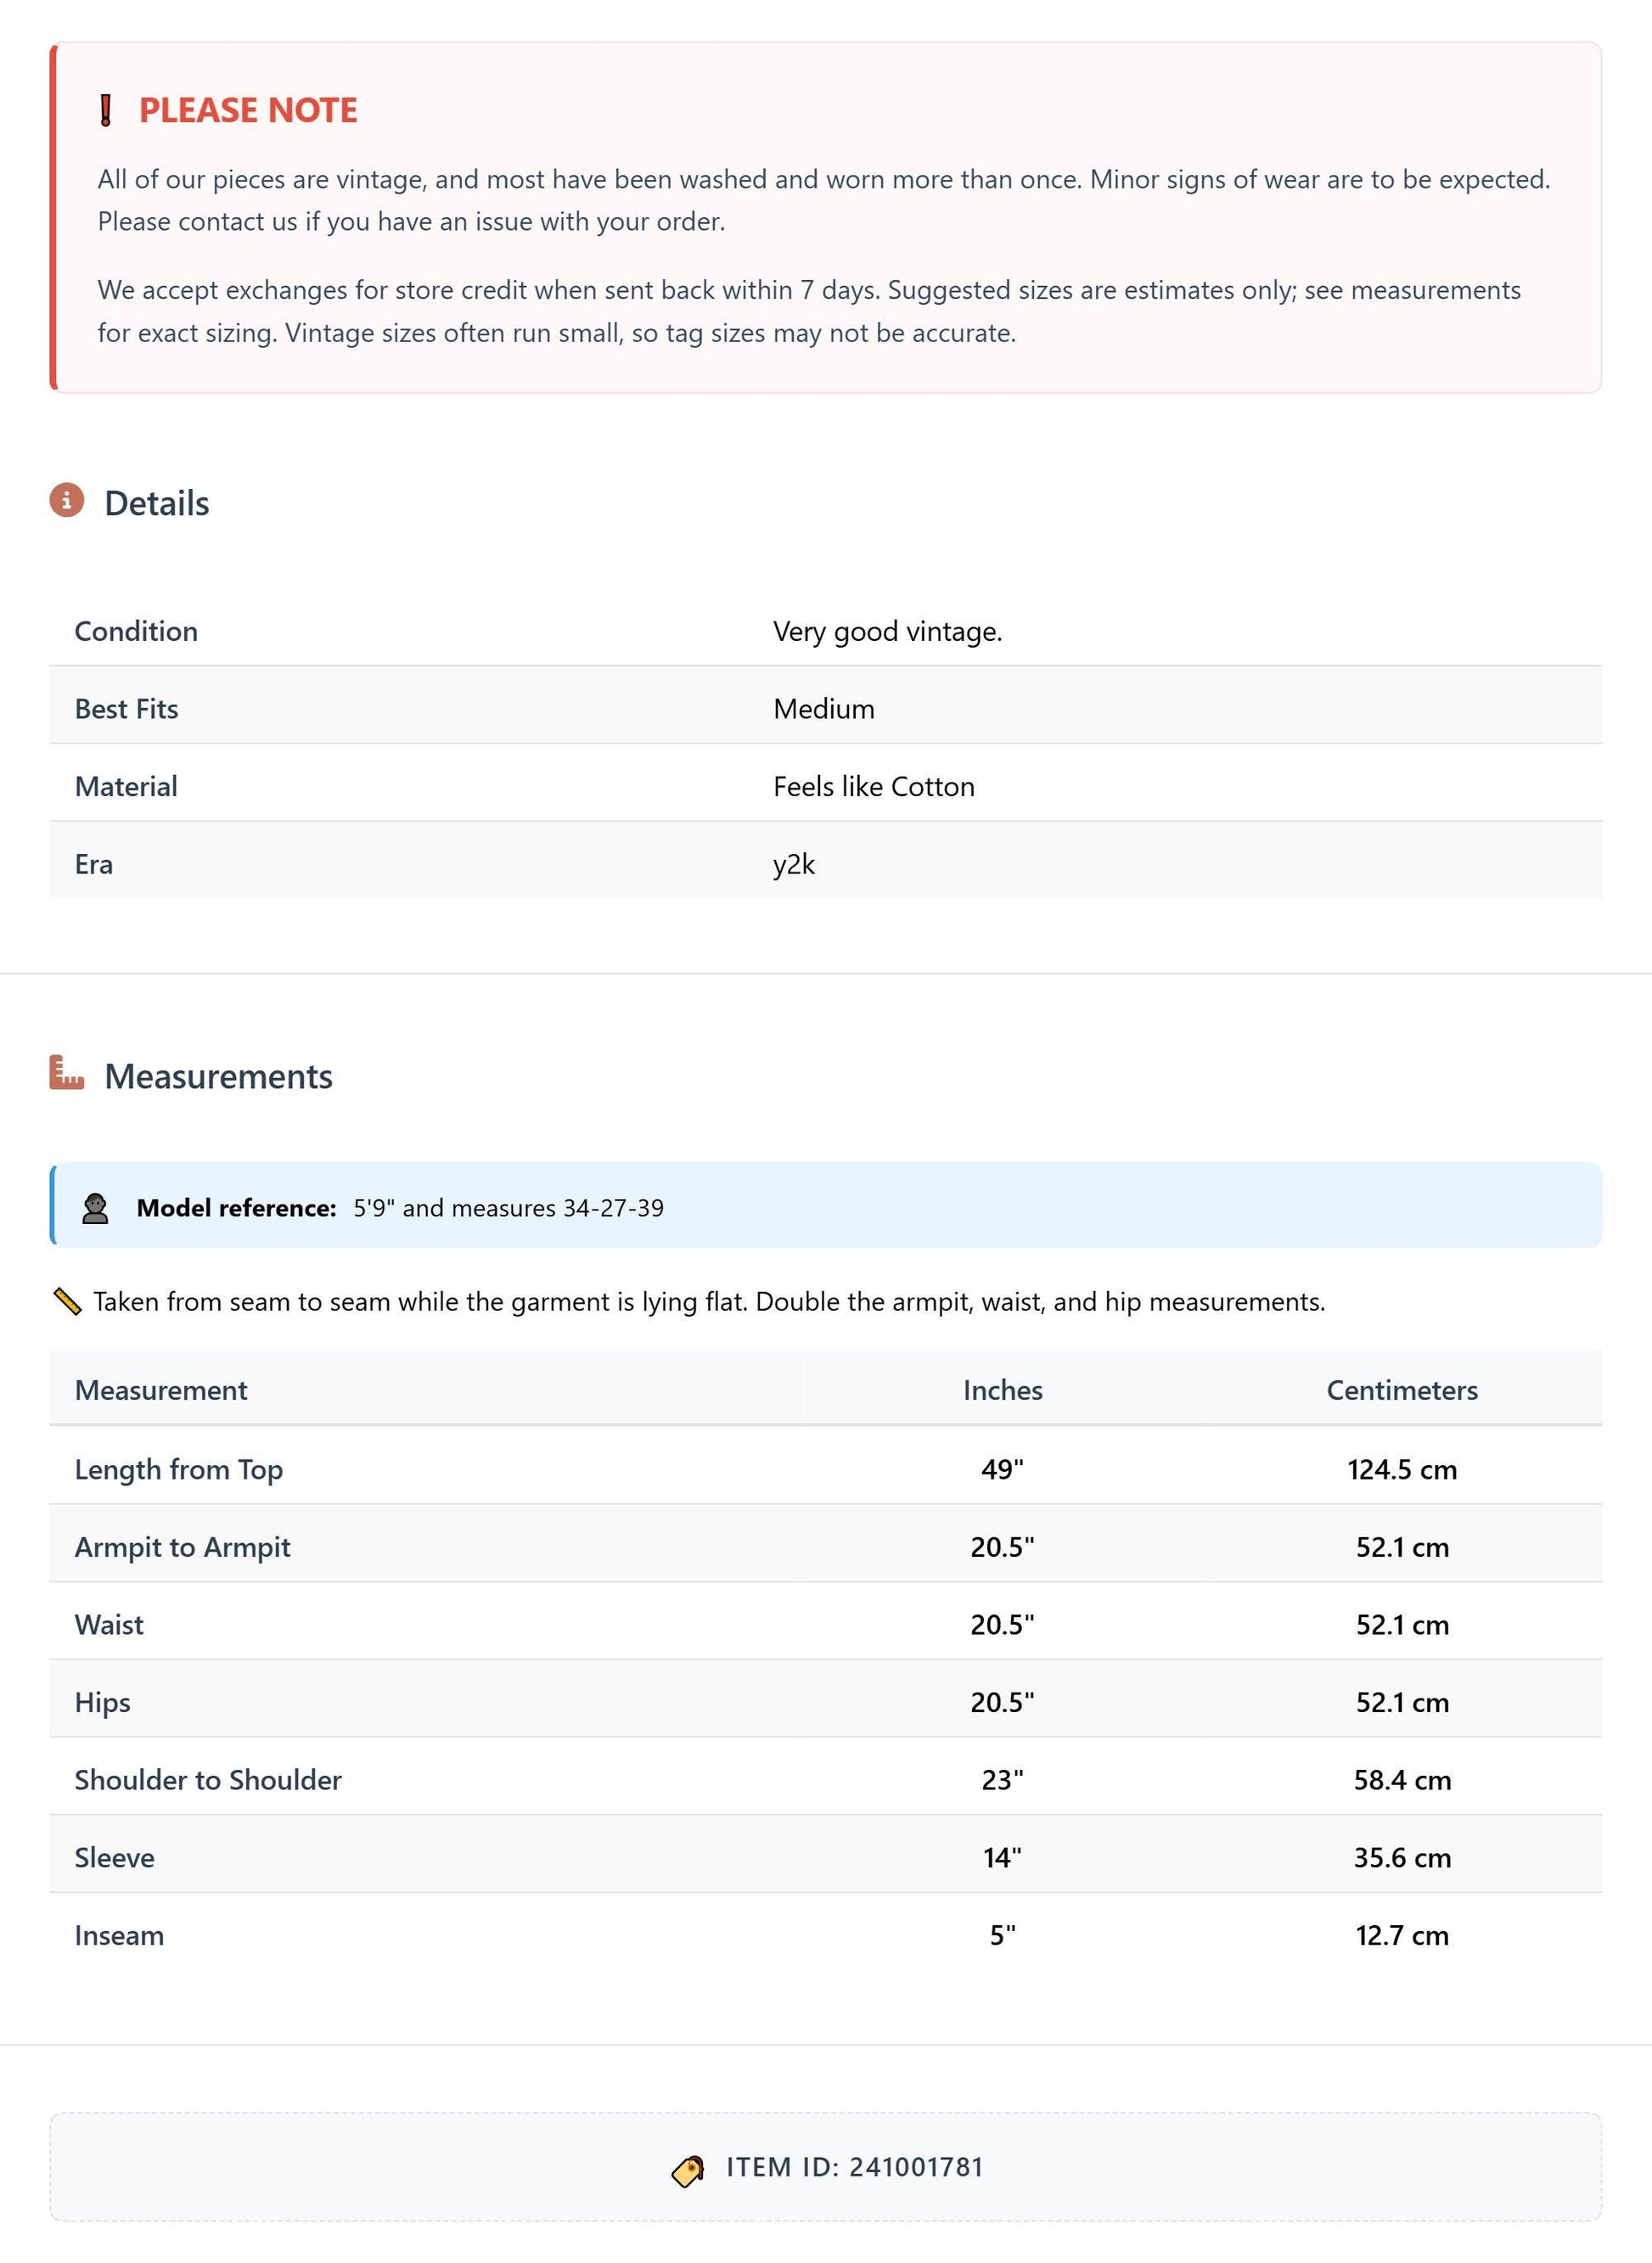Click the yellow ruler emoji icon
1652x2263 pixels.
point(67,1301)
